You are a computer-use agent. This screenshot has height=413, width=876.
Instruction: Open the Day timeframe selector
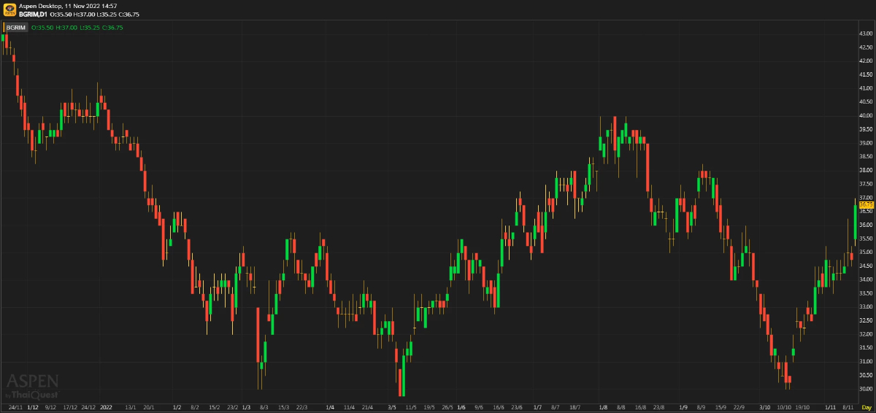pyautogui.click(x=867, y=406)
